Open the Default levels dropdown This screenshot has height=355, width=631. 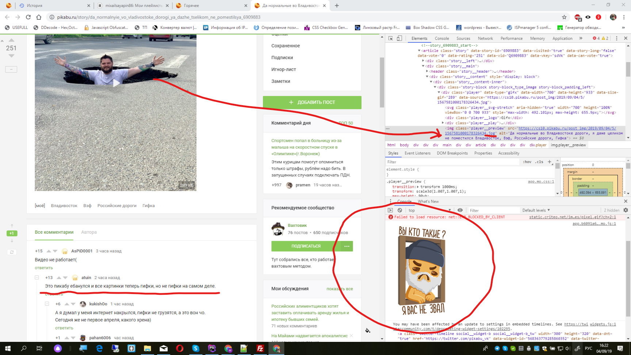click(536, 210)
